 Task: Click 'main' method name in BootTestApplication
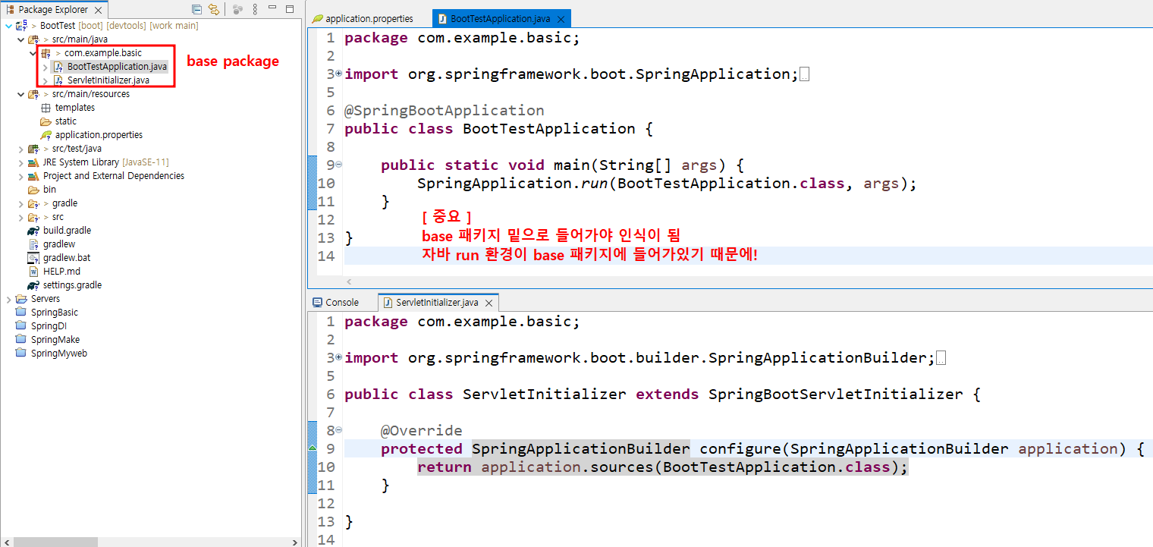point(572,165)
